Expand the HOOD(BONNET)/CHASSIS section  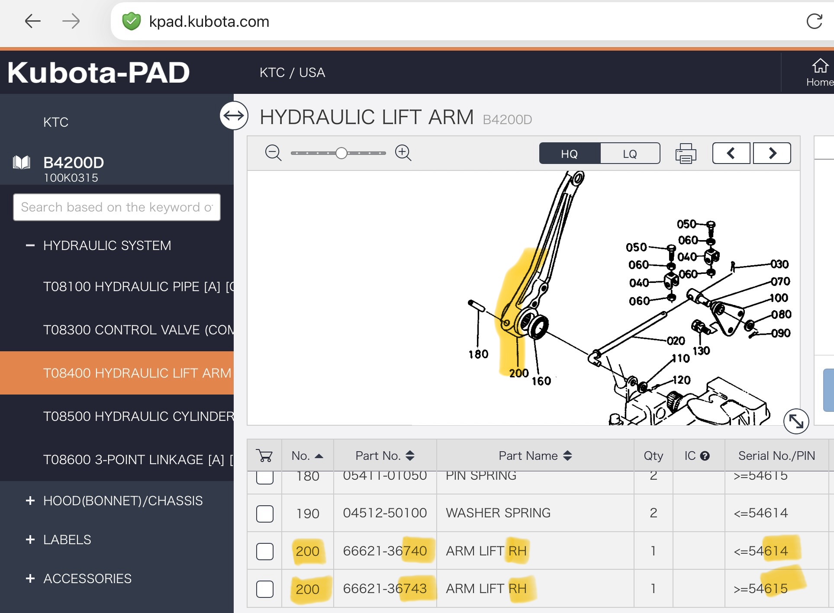(30, 501)
